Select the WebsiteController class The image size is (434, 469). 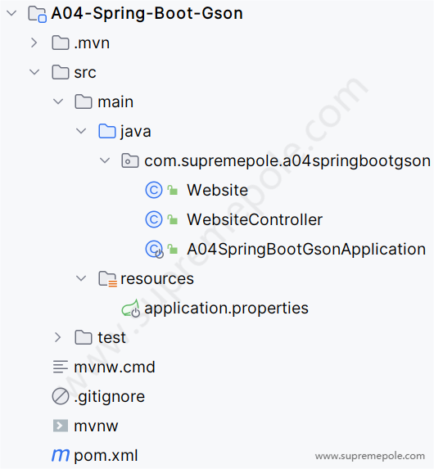click(x=255, y=219)
